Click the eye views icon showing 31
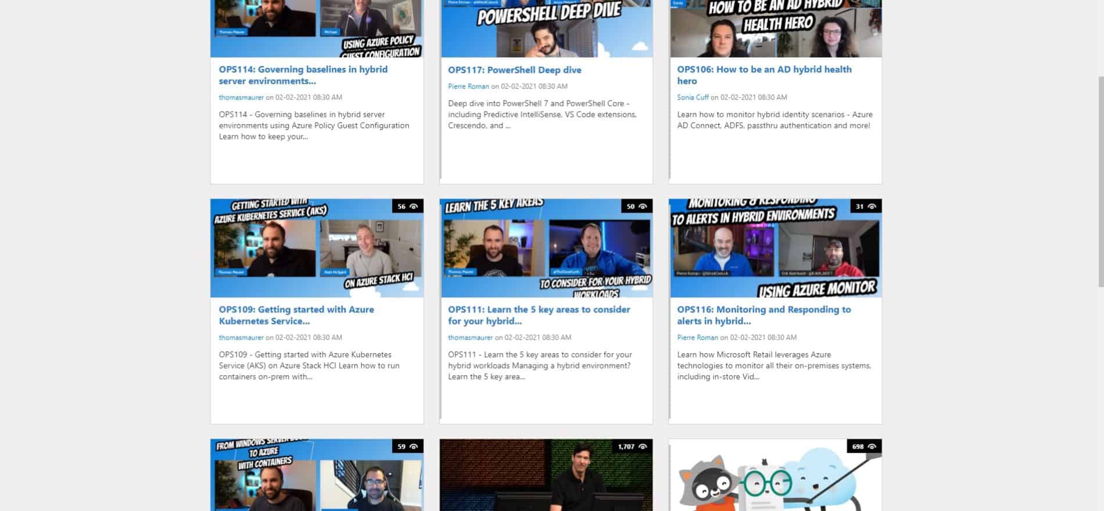Viewport: 1104px width, 511px height. click(x=872, y=207)
